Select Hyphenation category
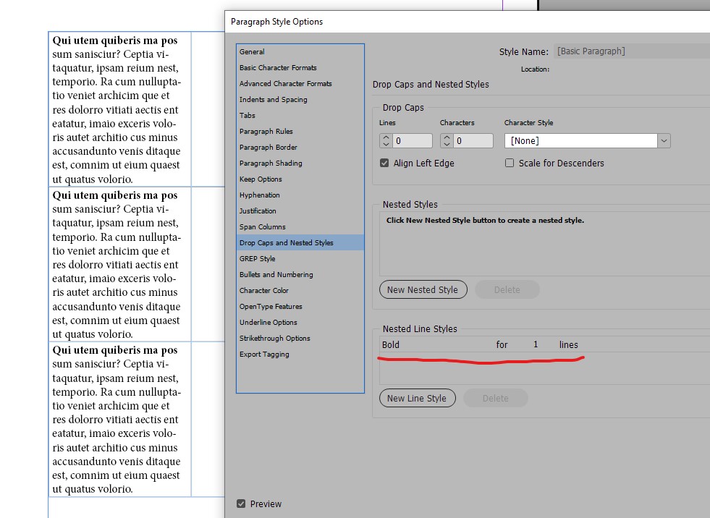The height and width of the screenshot is (518, 710). click(x=300, y=195)
